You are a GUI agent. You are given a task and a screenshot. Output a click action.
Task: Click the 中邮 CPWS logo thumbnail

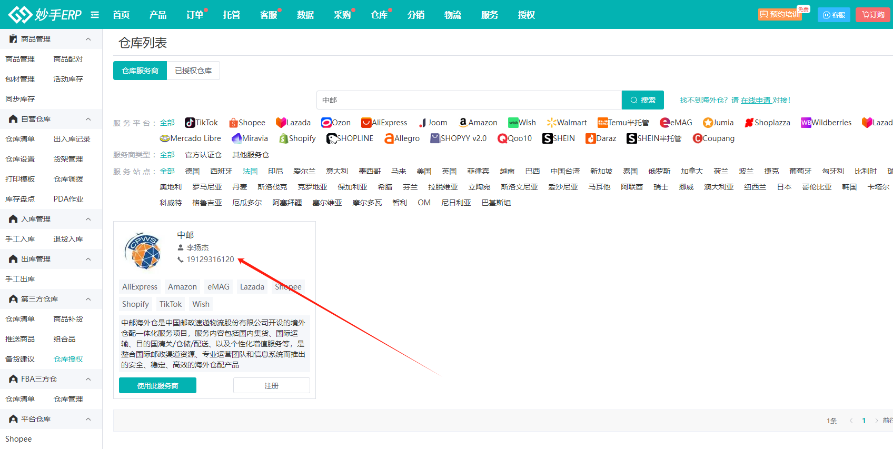tap(143, 251)
